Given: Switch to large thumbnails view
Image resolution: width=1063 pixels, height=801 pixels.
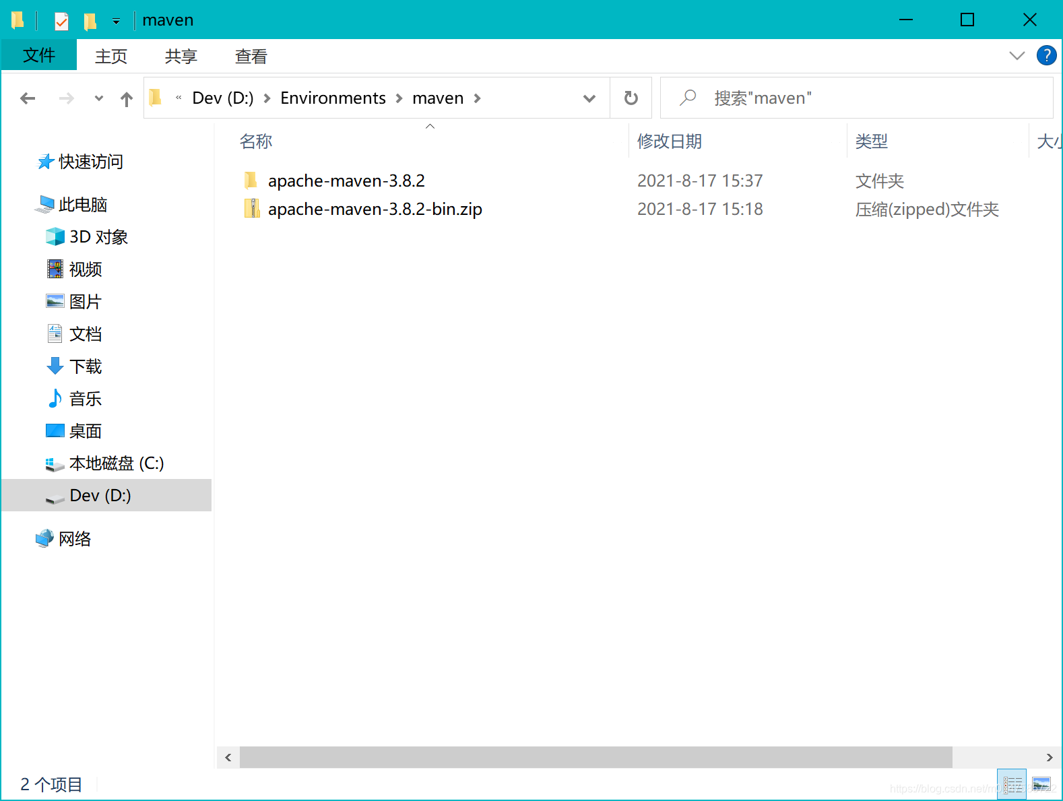Looking at the screenshot, I should pos(1041,784).
